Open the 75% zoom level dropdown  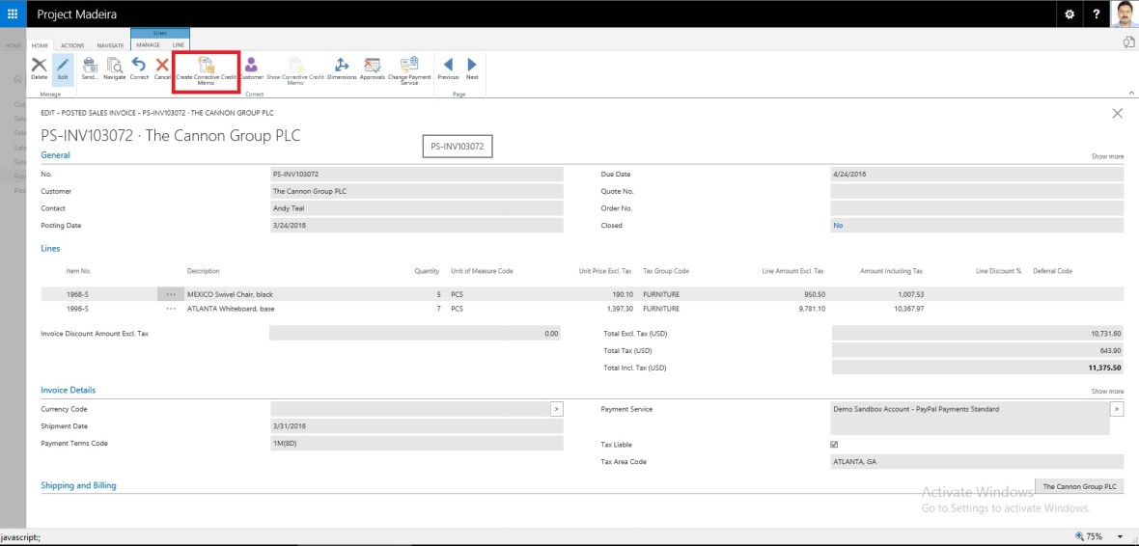(x=1120, y=536)
